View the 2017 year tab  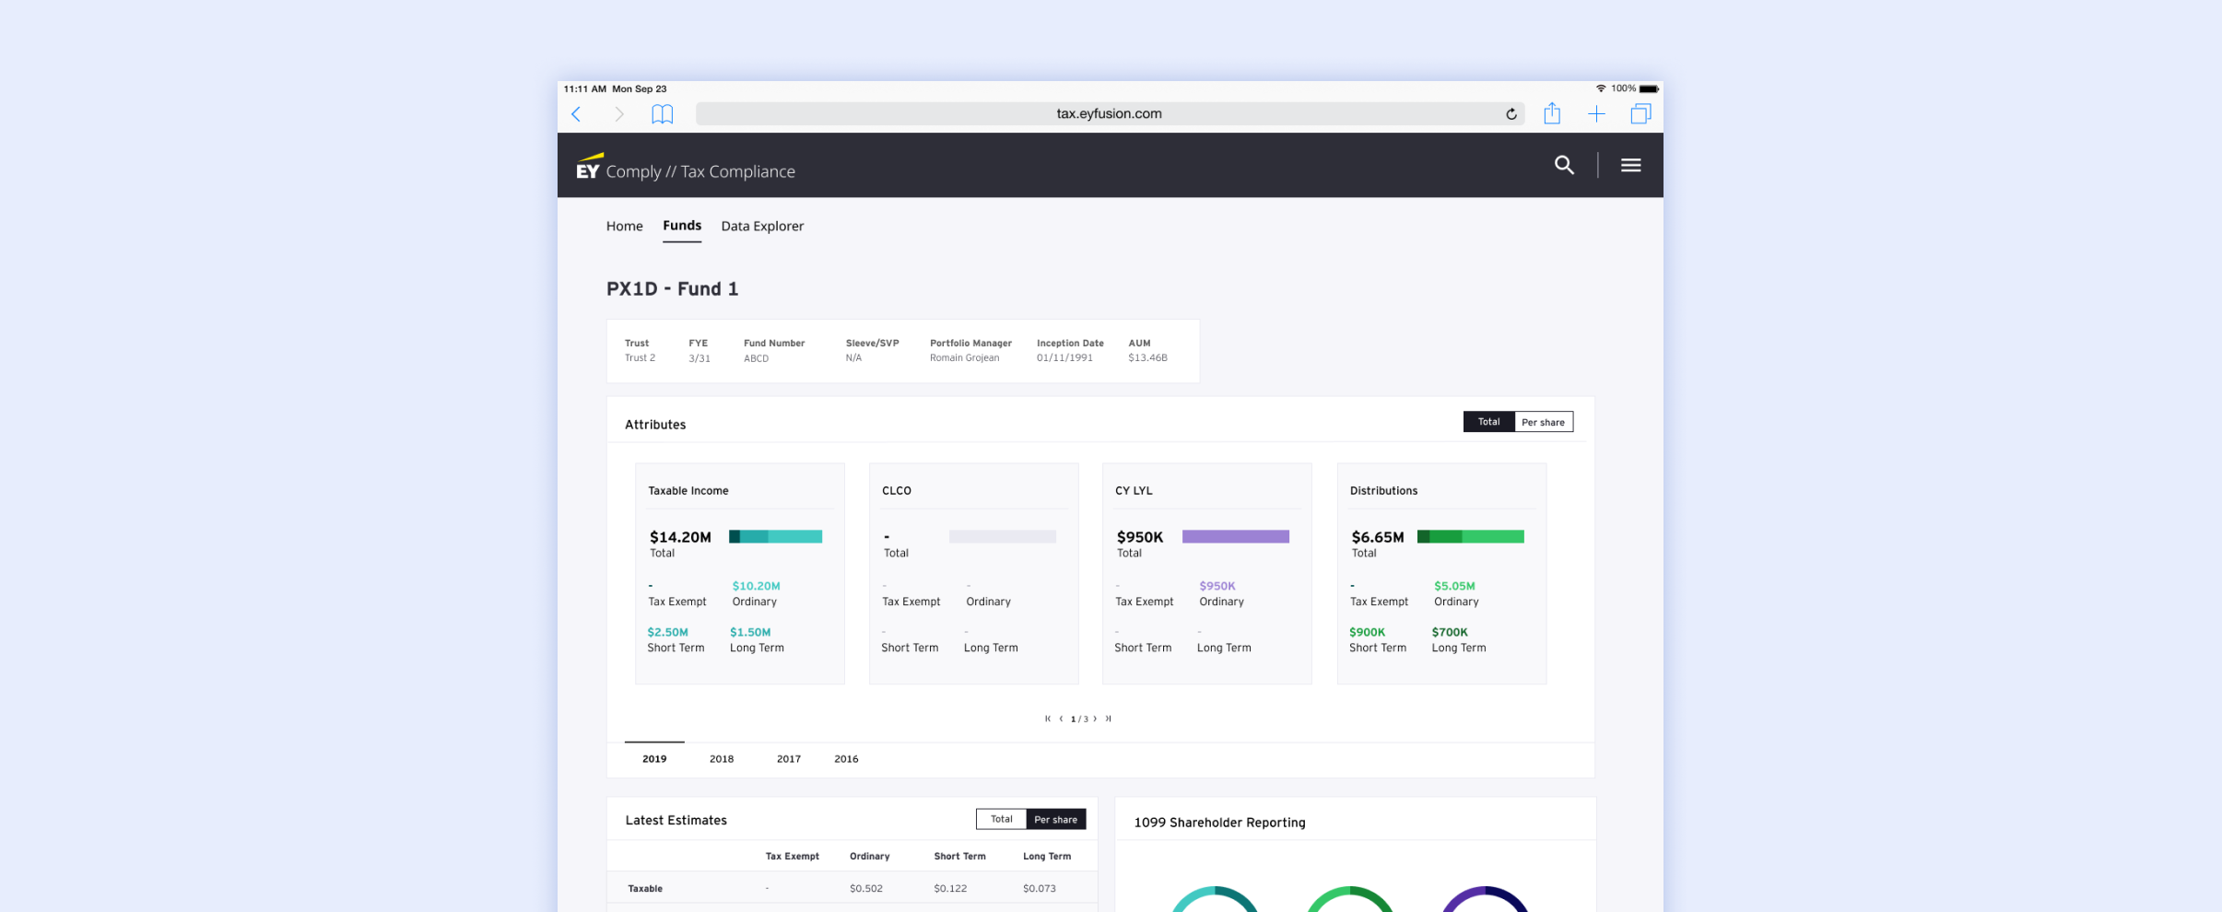(789, 759)
